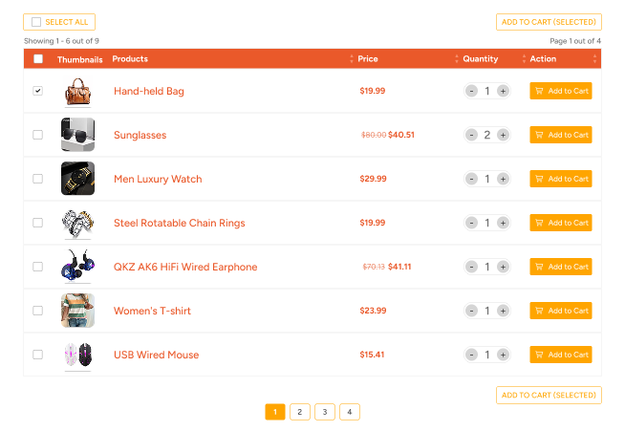
Task: Open the Sunglasses product link
Action: pos(140,135)
